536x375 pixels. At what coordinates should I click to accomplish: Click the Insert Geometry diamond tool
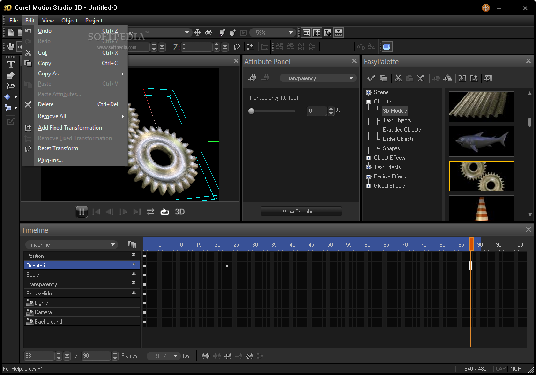7,97
